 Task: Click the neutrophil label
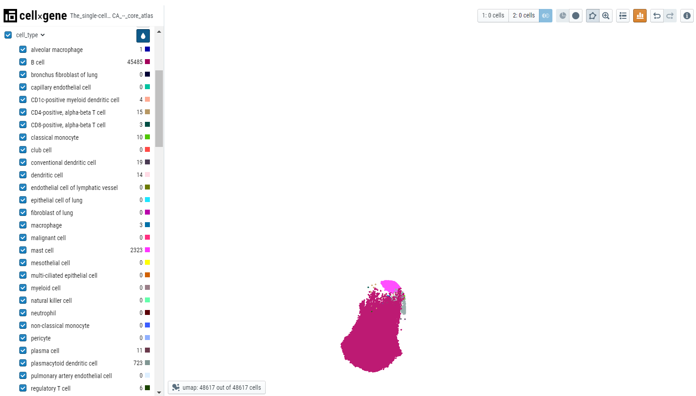coord(43,313)
